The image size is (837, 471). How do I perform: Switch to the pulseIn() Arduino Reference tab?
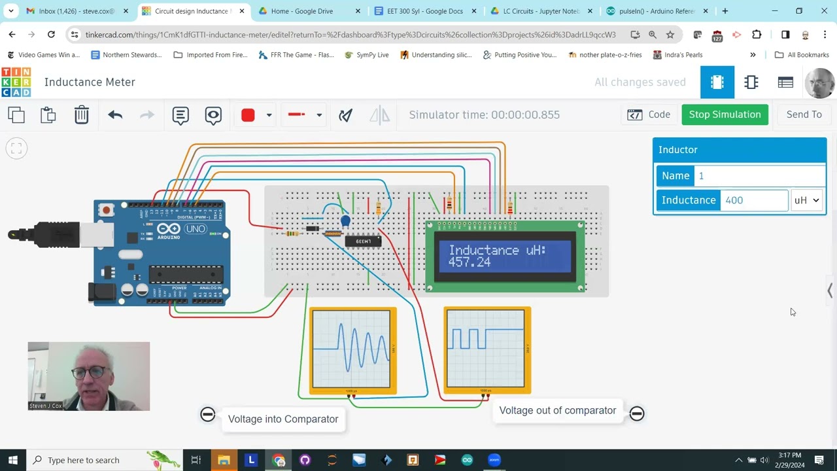tap(657, 11)
